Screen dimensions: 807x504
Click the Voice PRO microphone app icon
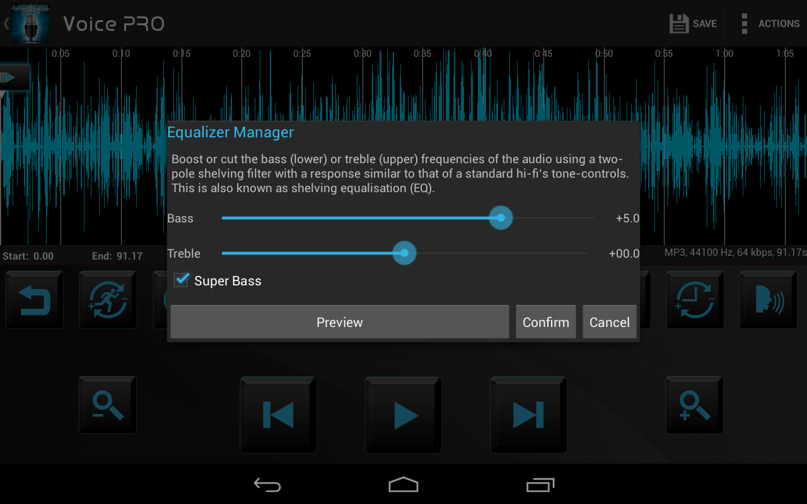pyautogui.click(x=30, y=23)
